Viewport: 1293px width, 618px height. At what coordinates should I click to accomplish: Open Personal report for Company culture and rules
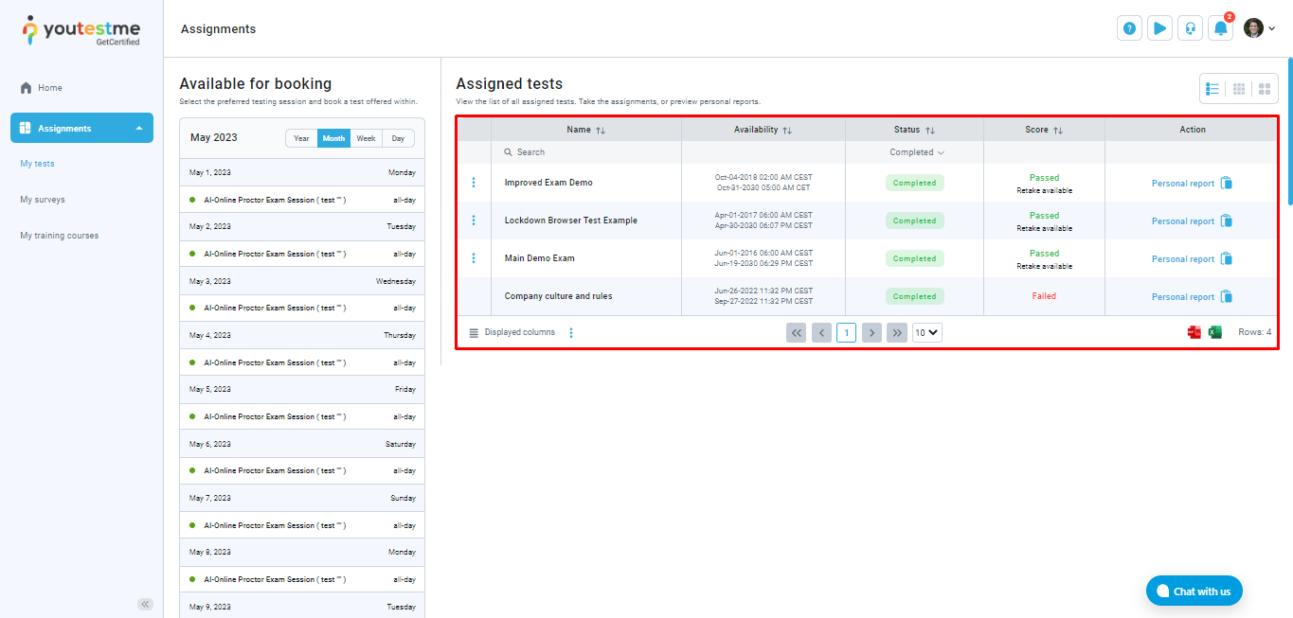point(1182,297)
